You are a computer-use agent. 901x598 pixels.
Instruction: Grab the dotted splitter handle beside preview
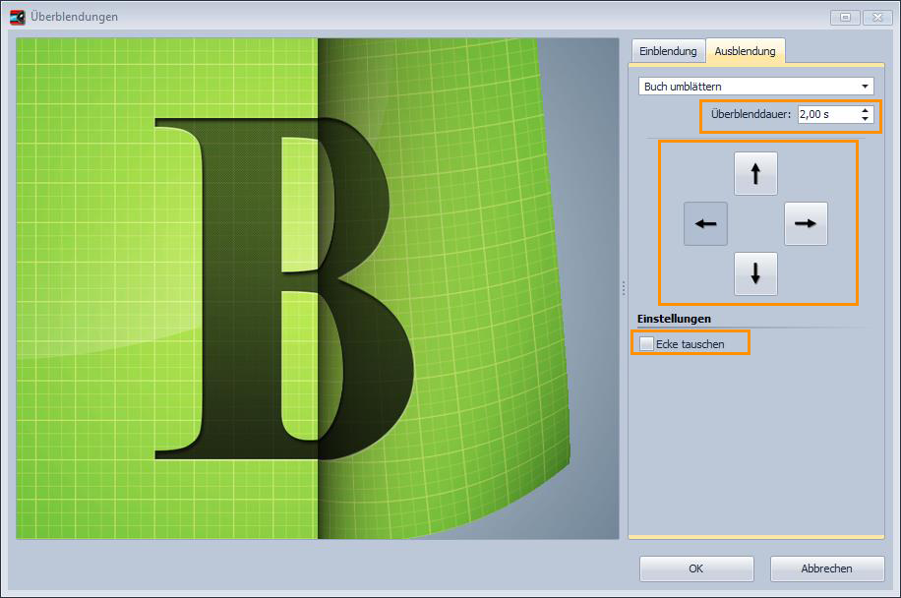(624, 288)
